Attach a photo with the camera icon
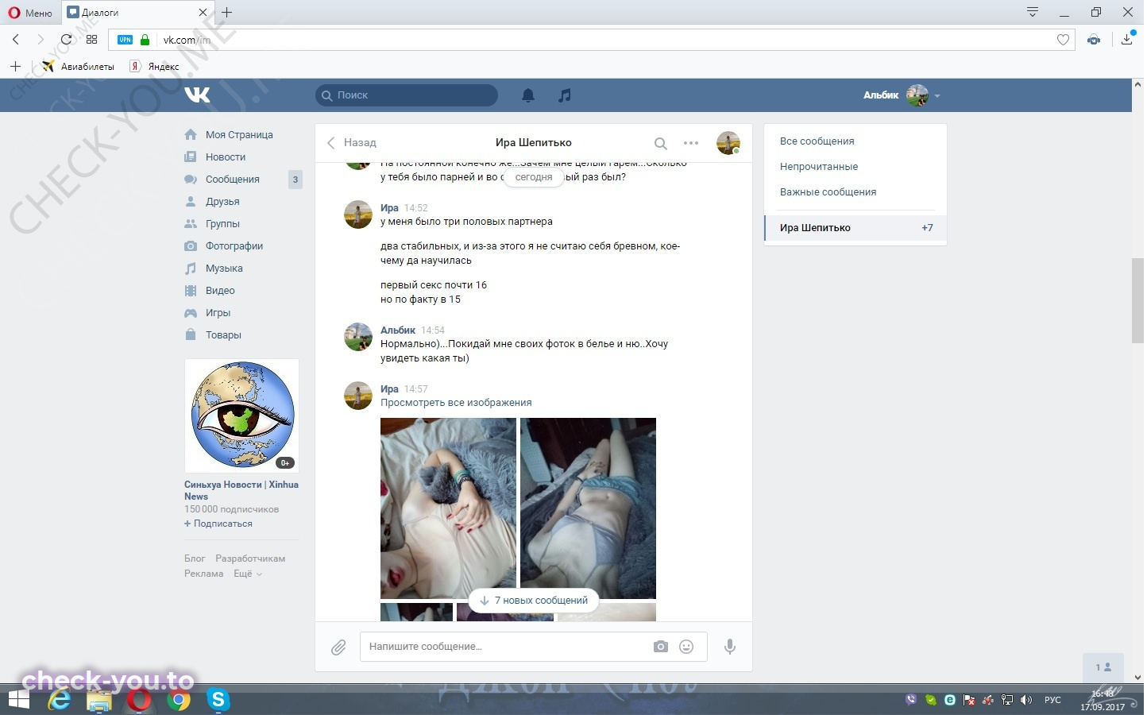 click(x=661, y=647)
